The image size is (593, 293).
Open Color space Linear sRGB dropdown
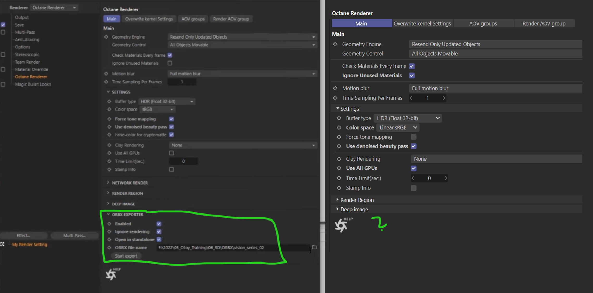[x=398, y=127]
